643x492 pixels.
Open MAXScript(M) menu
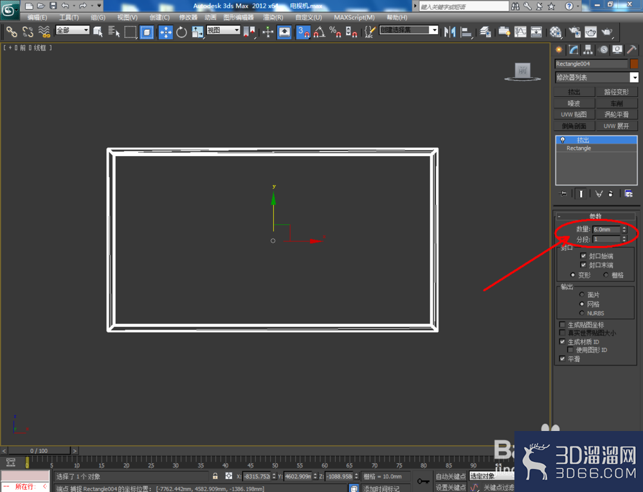pos(354,17)
